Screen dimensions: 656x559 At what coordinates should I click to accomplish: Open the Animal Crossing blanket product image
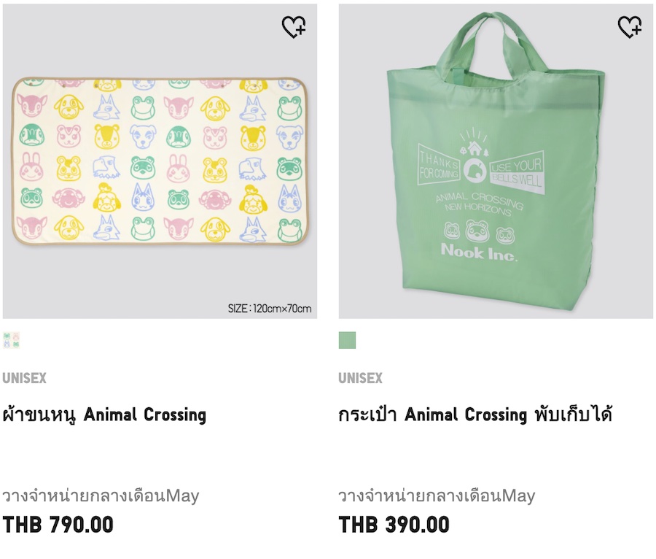(x=160, y=161)
